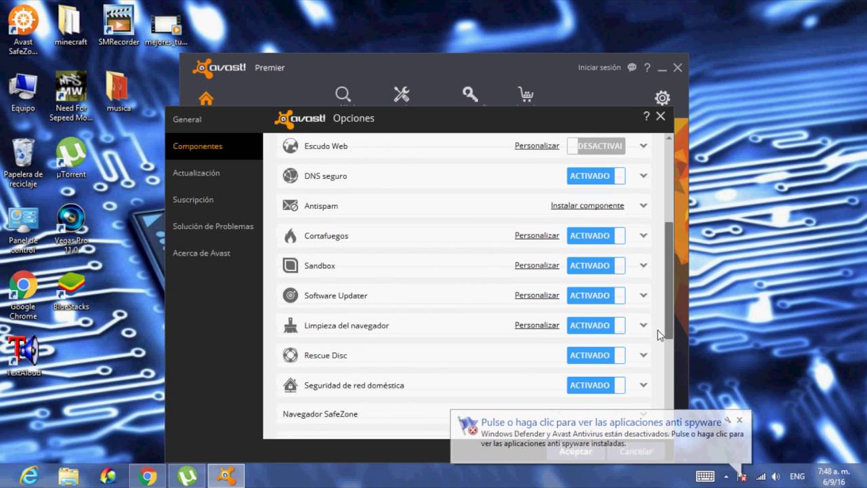The width and height of the screenshot is (867, 488).
Task: Disable Limpieza del navegador toggle
Action: (595, 325)
